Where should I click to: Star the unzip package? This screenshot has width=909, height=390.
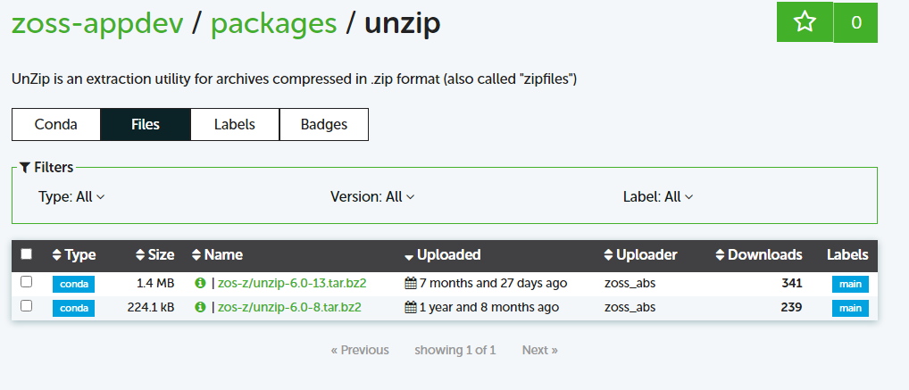805,22
